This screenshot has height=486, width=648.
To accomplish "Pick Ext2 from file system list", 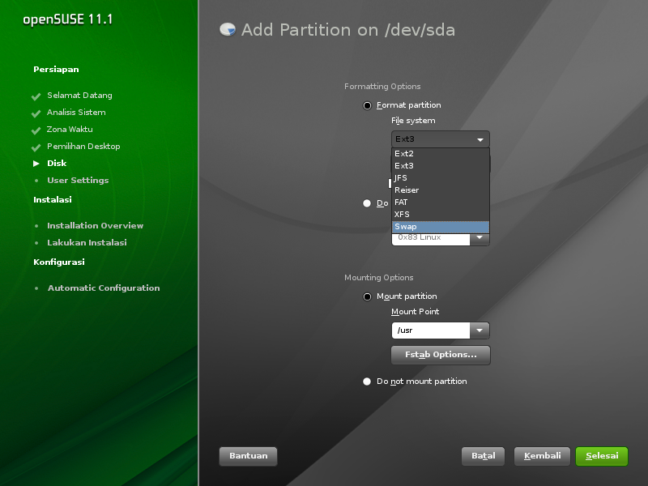I will 440,153.
